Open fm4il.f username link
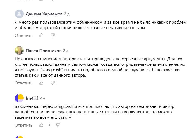The image size is (191, 138). click(32, 98)
